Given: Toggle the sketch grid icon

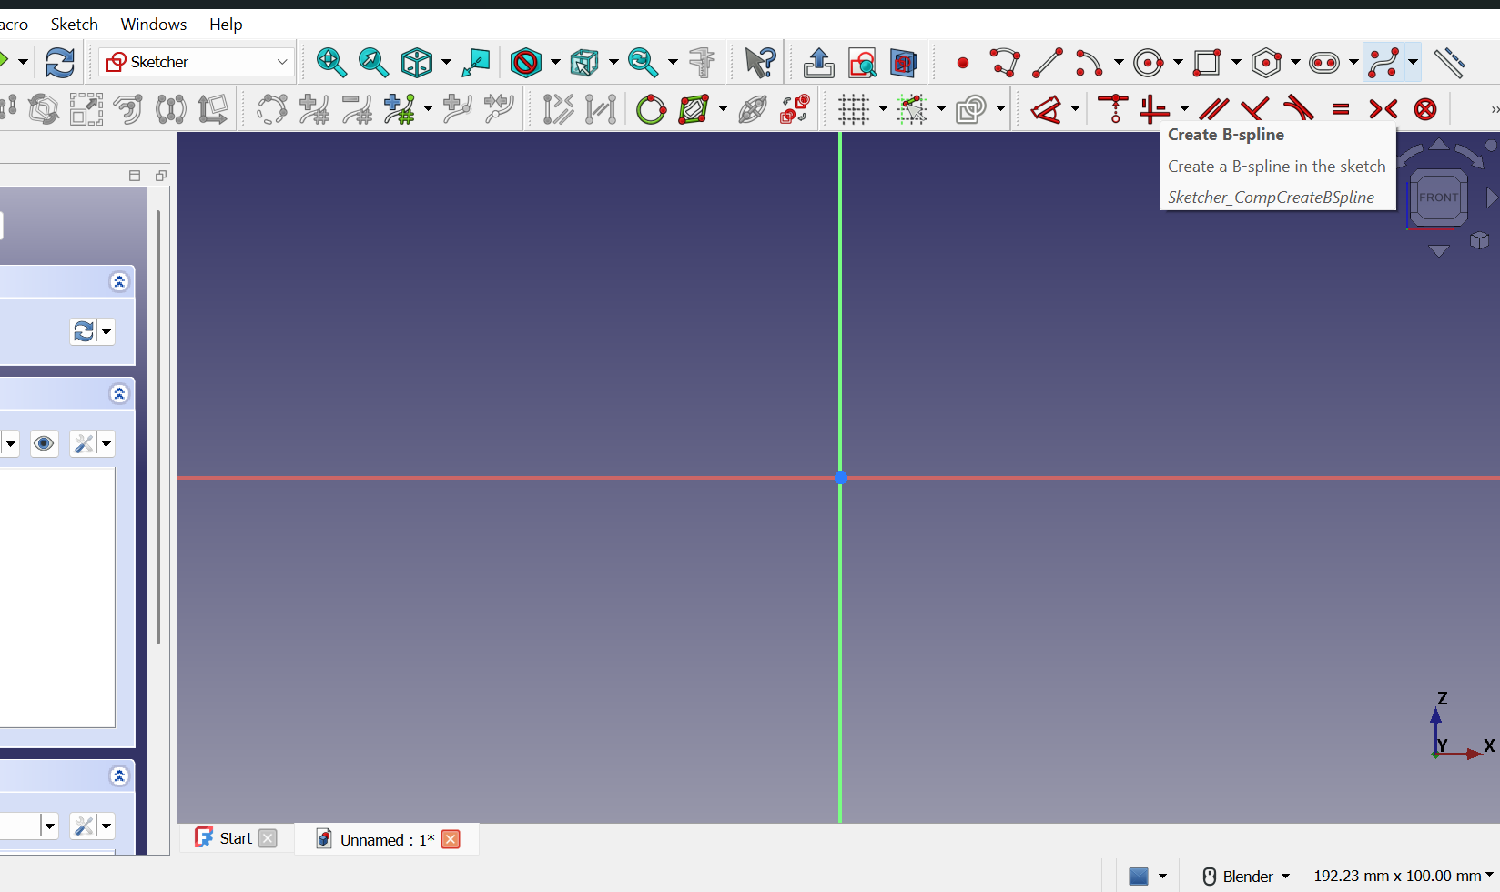Looking at the screenshot, I should point(854,109).
